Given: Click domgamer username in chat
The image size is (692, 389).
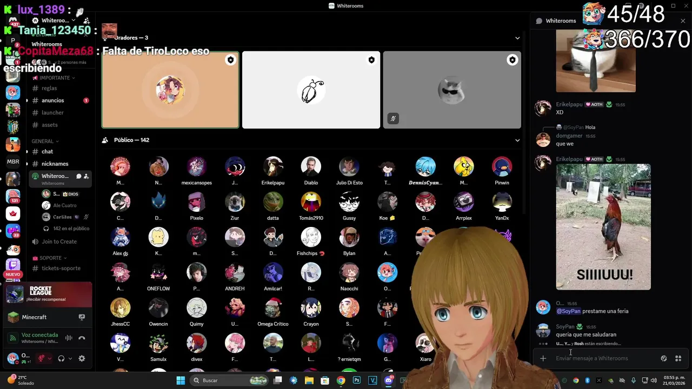Looking at the screenshot, I should click(x=569, y=136).
